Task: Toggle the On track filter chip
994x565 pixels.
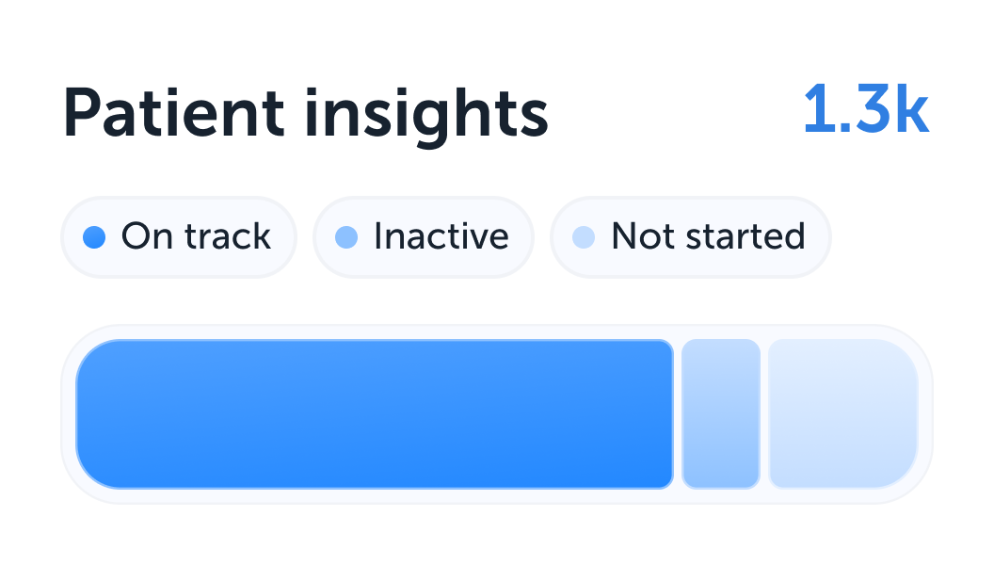Action: coord(179,236)
